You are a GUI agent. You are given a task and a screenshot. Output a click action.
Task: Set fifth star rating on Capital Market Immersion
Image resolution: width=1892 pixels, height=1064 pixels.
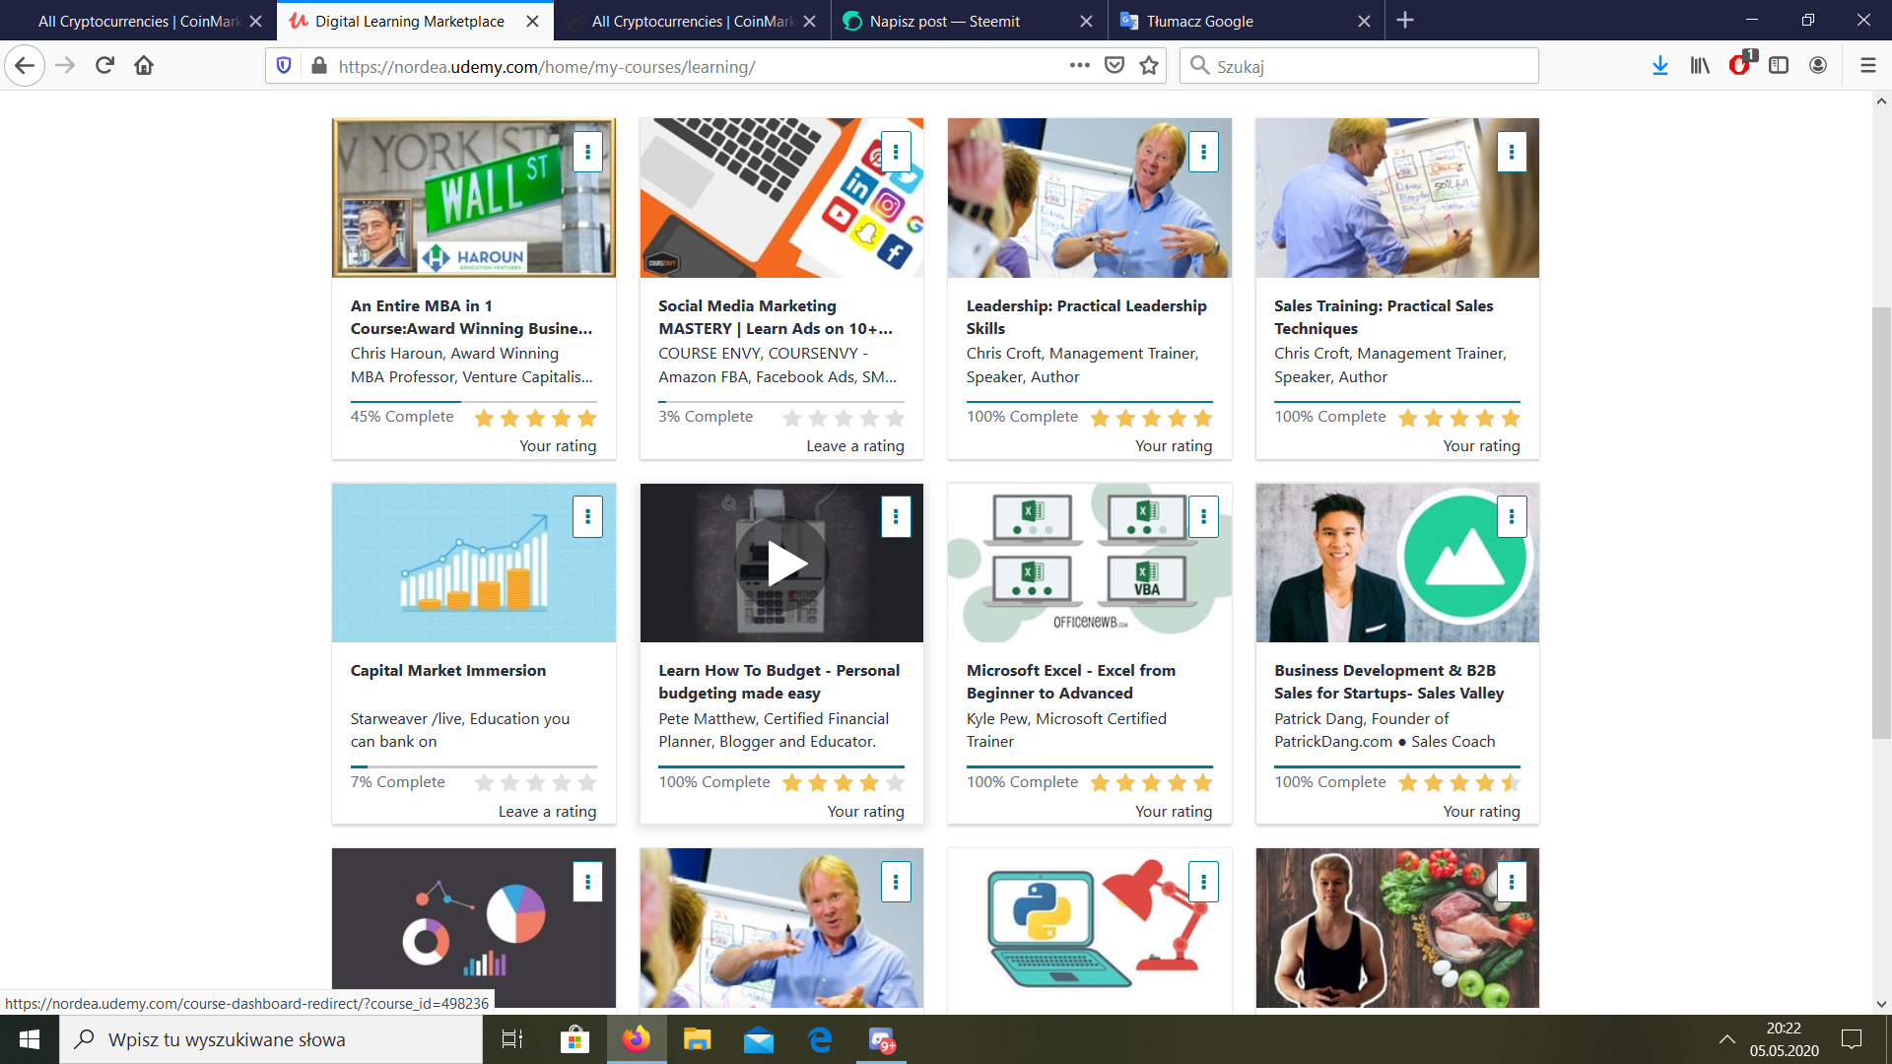pos(587,782)
